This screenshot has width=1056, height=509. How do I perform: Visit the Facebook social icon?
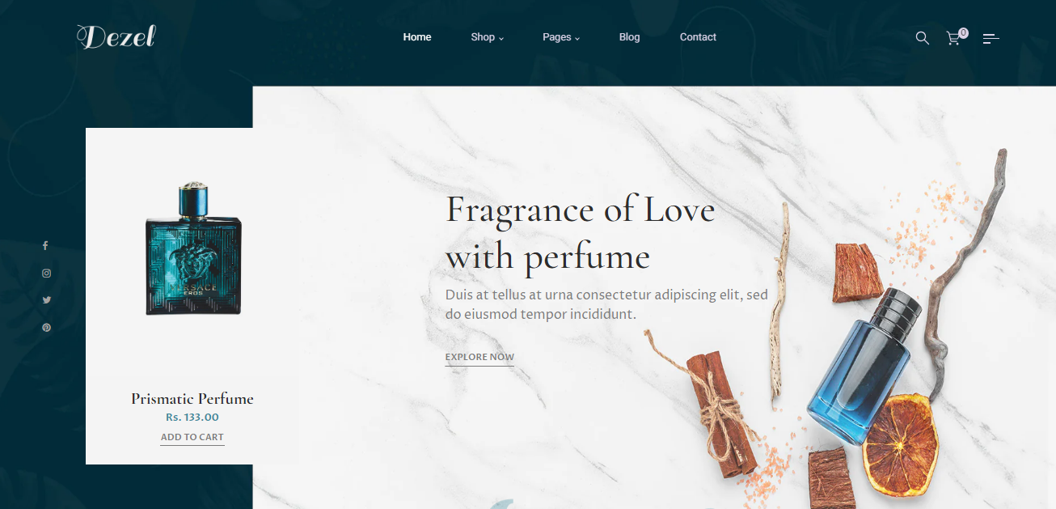point(46,245)
